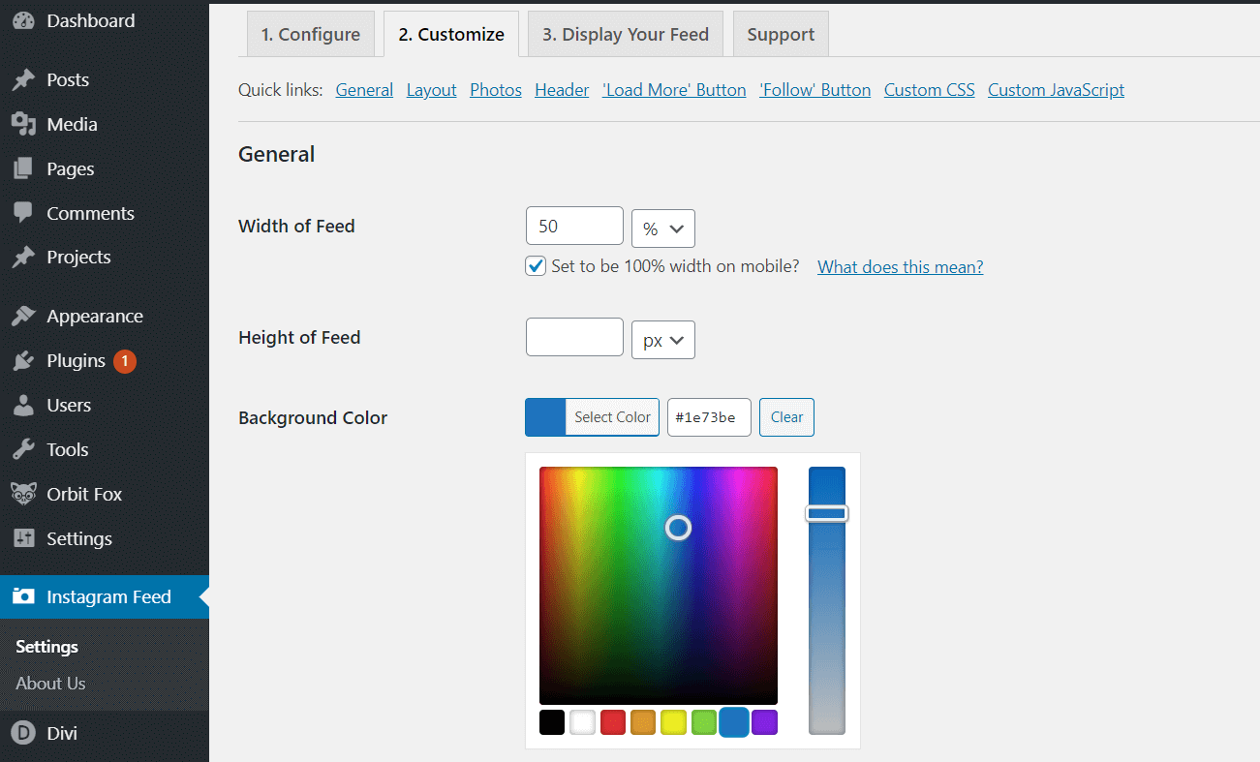
Task: Click the Posts pin icon
Action: click(23, 79)
